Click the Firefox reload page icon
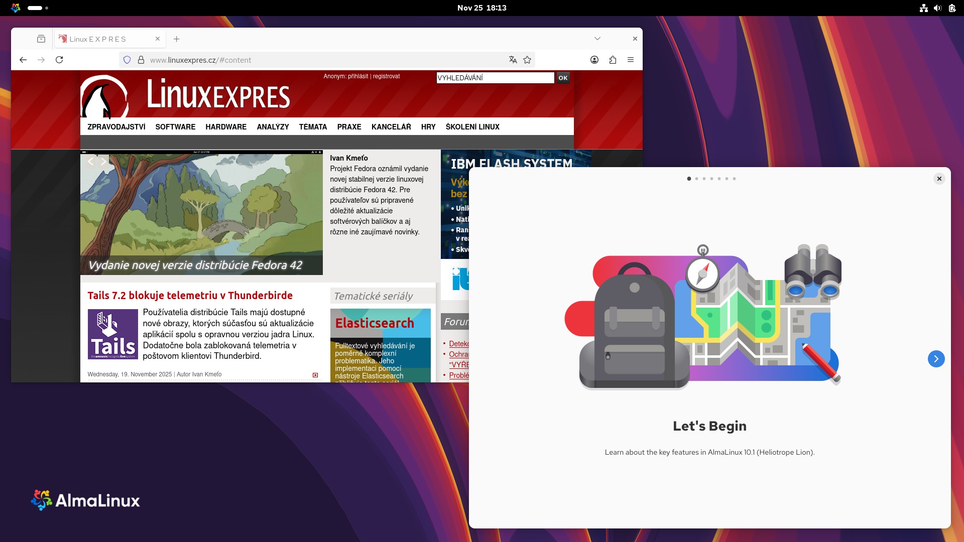Viewport: 964px width, 542px height. coord(59,60)
